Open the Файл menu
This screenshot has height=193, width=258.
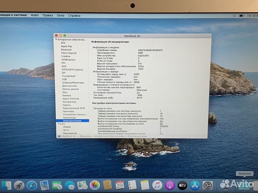pyautogui.click(x=34, y=15)
